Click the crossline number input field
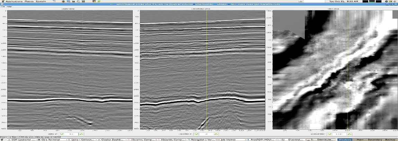The width and height of the screenshot is (398, 141). (206, 134)
